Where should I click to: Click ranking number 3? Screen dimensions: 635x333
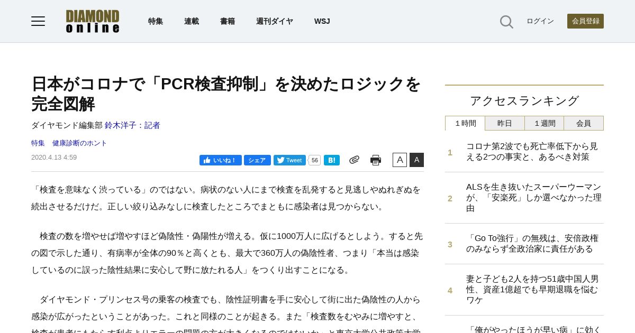tap(450, 244)
